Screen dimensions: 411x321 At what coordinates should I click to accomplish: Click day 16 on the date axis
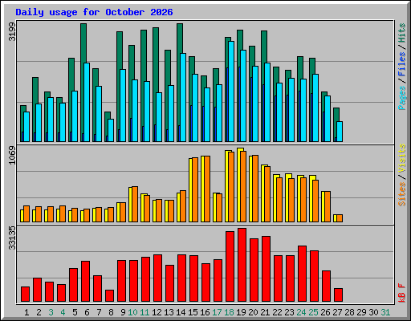click(205, 312)
